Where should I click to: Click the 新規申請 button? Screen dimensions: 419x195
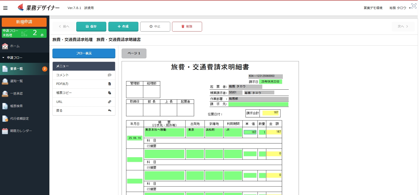[24, 22]
